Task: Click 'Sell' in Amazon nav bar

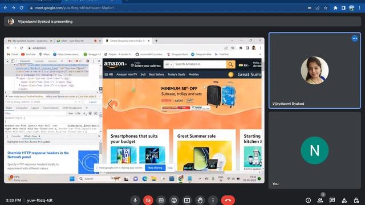Action: click(143, 75)
